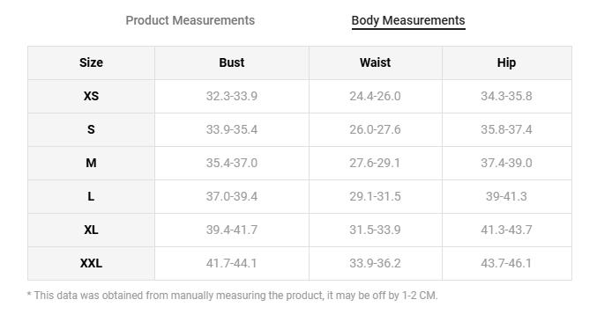Click the L hip value 39-41.3
This screenshot has width=597, height=329.
click(506, 196)
